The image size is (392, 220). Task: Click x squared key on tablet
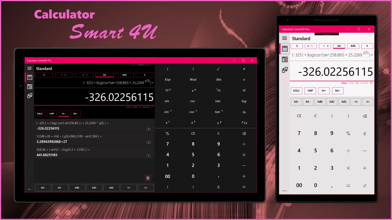pyautogui.click(x=168, y=123)
